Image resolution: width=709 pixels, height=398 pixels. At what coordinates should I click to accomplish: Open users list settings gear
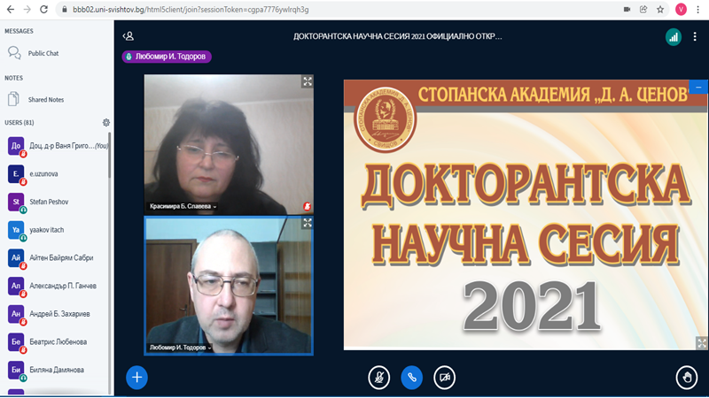click(x=105, y=122)
